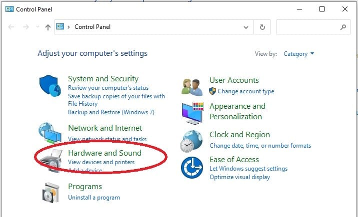Expand the Control Panel breadcrumb chevron
The image size is (358, 217).
[69, 27]
